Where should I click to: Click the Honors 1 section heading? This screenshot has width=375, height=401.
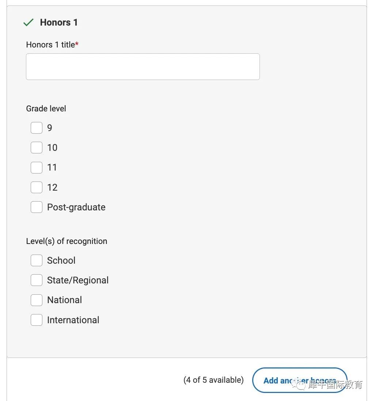click(59, 23)
